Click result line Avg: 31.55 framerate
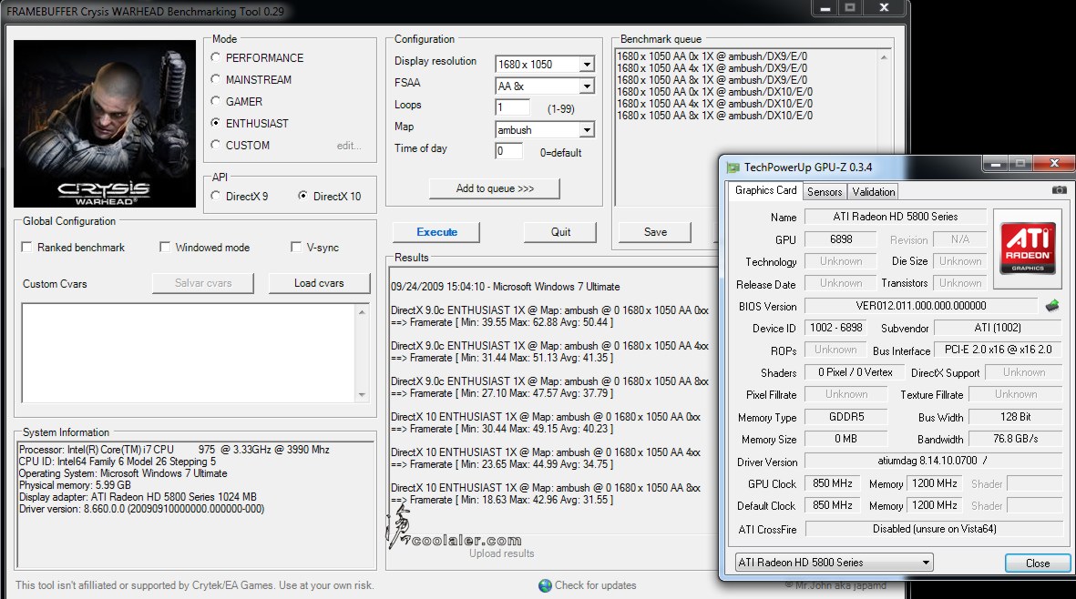This screenshot has width=1076, height=599. tap(502, 501)
